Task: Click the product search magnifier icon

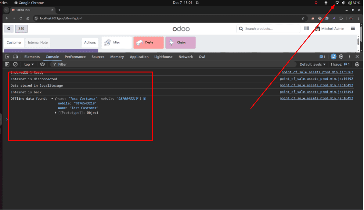Action: 241,28
